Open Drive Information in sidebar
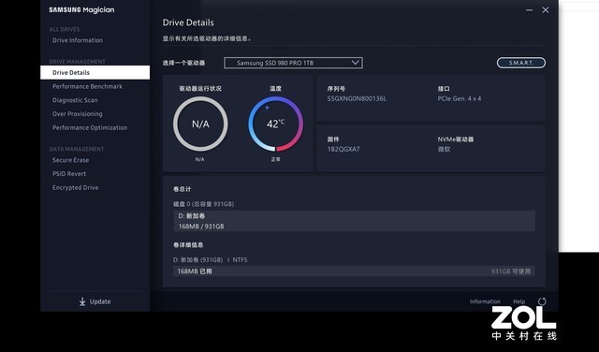 [78, 40]
